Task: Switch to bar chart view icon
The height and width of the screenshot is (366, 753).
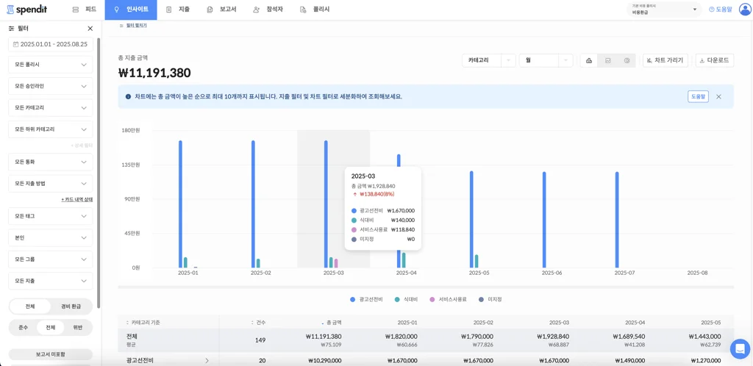Action: (589, 60)
